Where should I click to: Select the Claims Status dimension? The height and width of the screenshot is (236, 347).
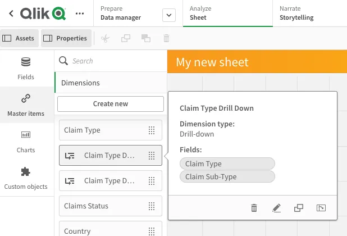point(104,206)
